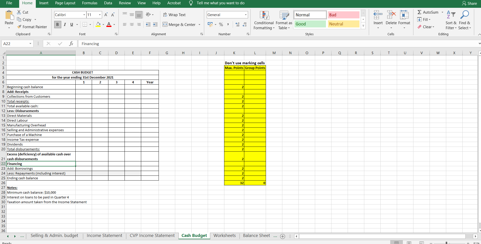Open Sort & Filter
This screenshot has height=244, width=481.
point(451,20)
